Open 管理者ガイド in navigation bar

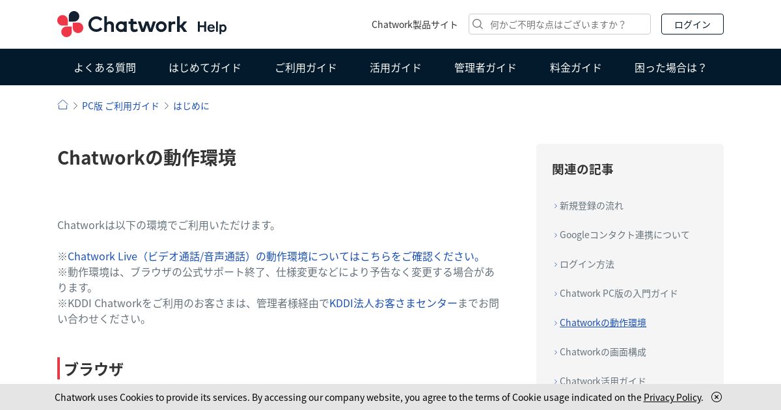(x=486, y=67)
